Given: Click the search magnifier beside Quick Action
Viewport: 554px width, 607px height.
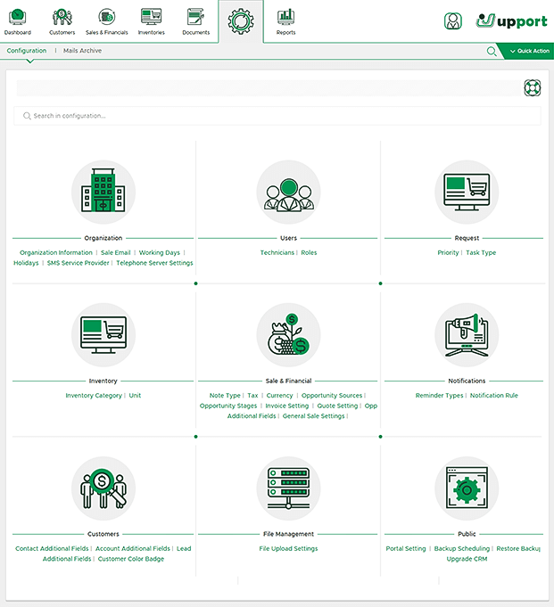Looking at the screenshot, I should point(492,51).
